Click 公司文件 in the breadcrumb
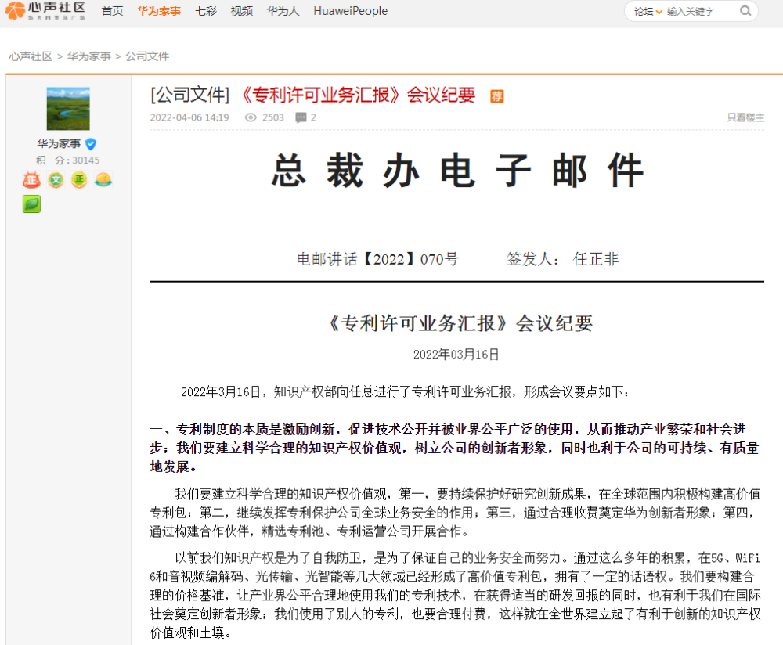 [x=147, y=56]
